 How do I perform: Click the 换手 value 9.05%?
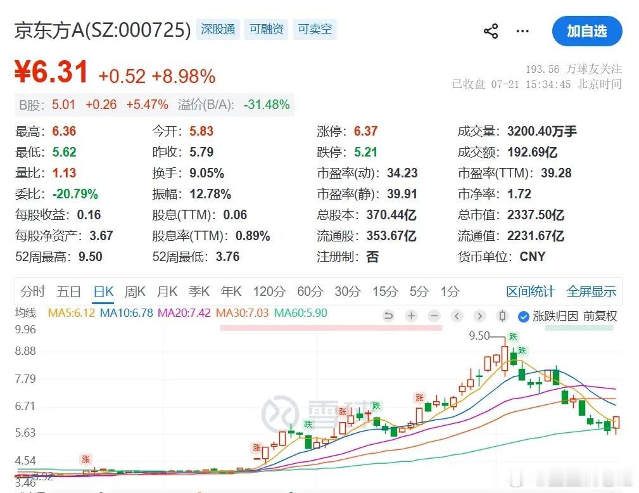tap(206, 173)
